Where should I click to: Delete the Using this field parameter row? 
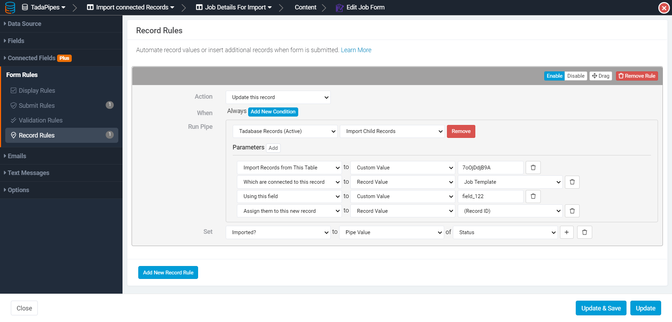point(533,196)
